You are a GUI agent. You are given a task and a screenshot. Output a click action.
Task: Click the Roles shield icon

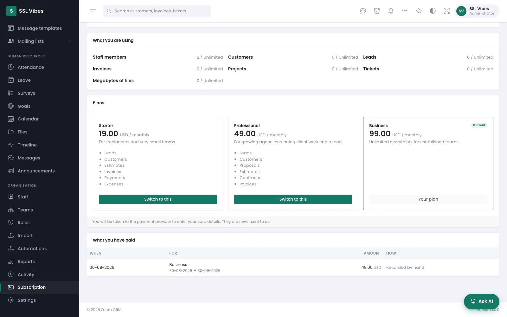(x=11, y=223)
